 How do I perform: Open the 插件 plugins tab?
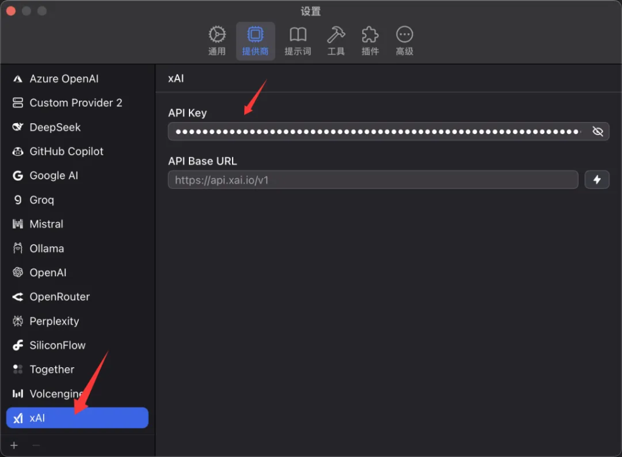[x=370, y=41]
